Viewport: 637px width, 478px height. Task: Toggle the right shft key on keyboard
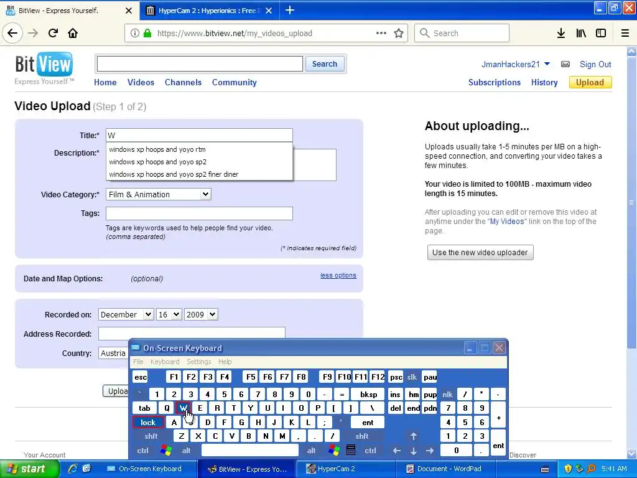click(x=362, y=436)
